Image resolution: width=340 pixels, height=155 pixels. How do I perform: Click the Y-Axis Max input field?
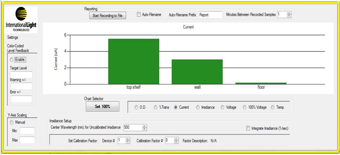(27, 140)
